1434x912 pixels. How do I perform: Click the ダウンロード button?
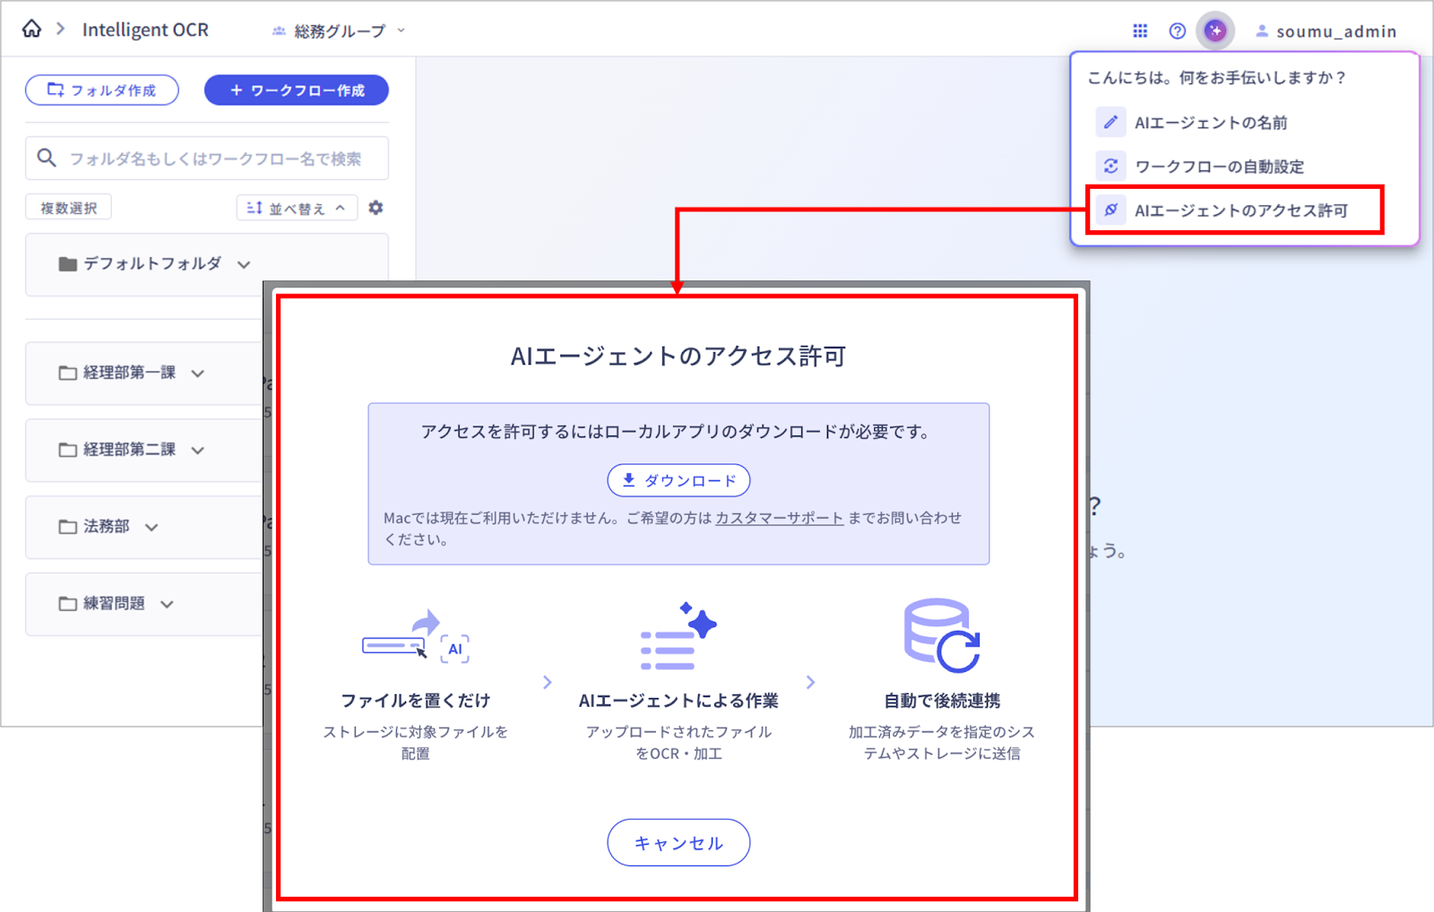678,480
